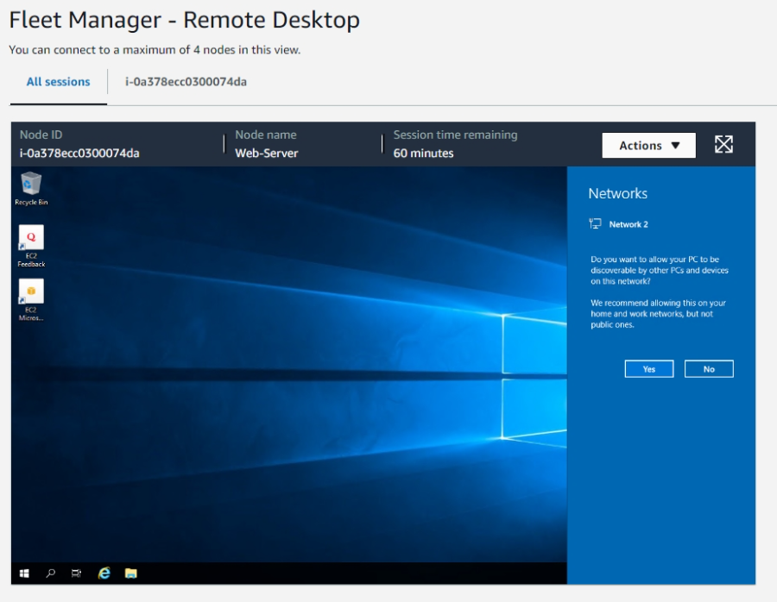Screen dimensions: 777x602
Task: Open the Windows Start menu
Action: tap(24, 574)
